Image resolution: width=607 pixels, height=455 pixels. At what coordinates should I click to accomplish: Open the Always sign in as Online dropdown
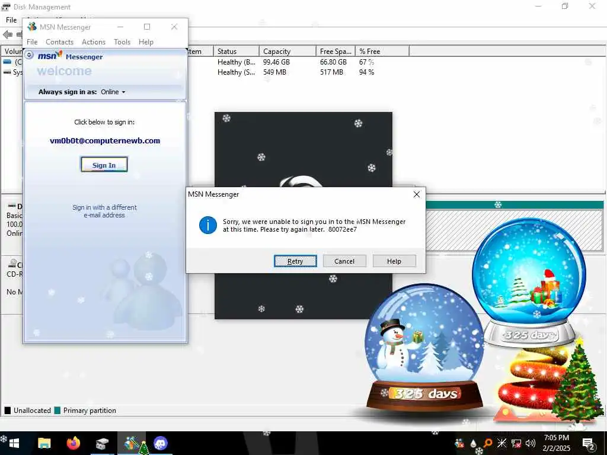[x=113, y=92]
